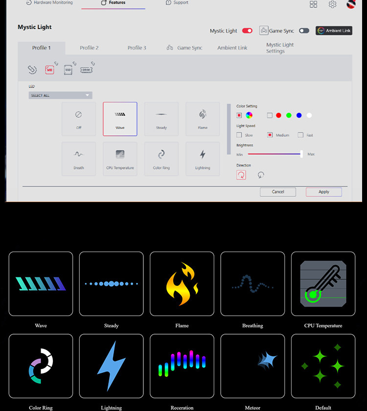
Task: Choose the Steady lighting effect tile
Action: click(161, 119)
